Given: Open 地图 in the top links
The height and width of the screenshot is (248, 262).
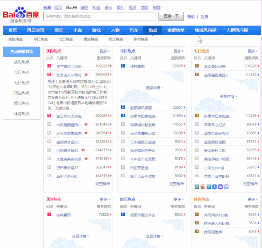Looking at the screenshot, I should click(145, 7).
